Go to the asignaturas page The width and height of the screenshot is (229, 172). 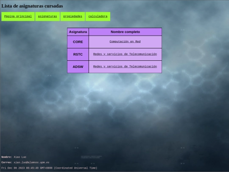point(47,17)
